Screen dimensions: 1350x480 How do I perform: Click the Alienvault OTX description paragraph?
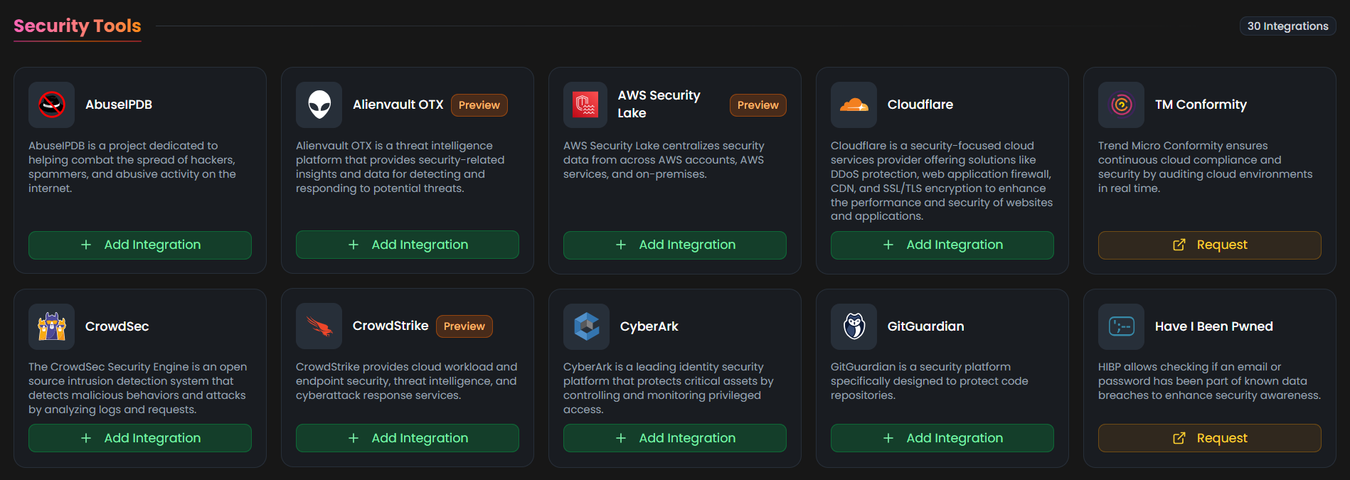[x=400, y=167]
